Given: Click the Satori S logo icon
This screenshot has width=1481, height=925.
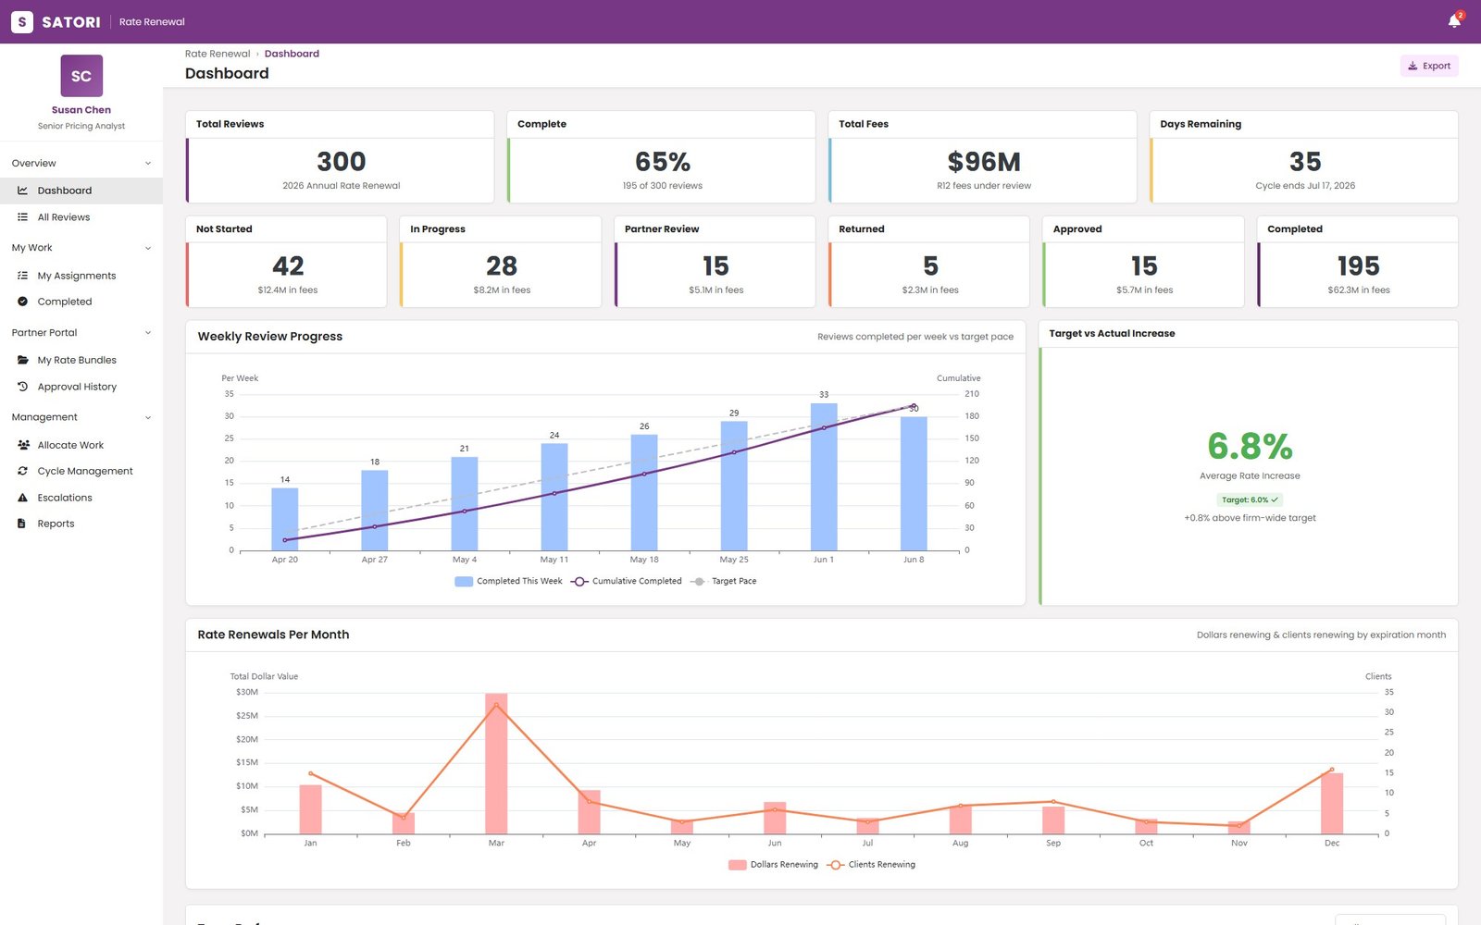Looking at the screenshot, I should point(22,21).
